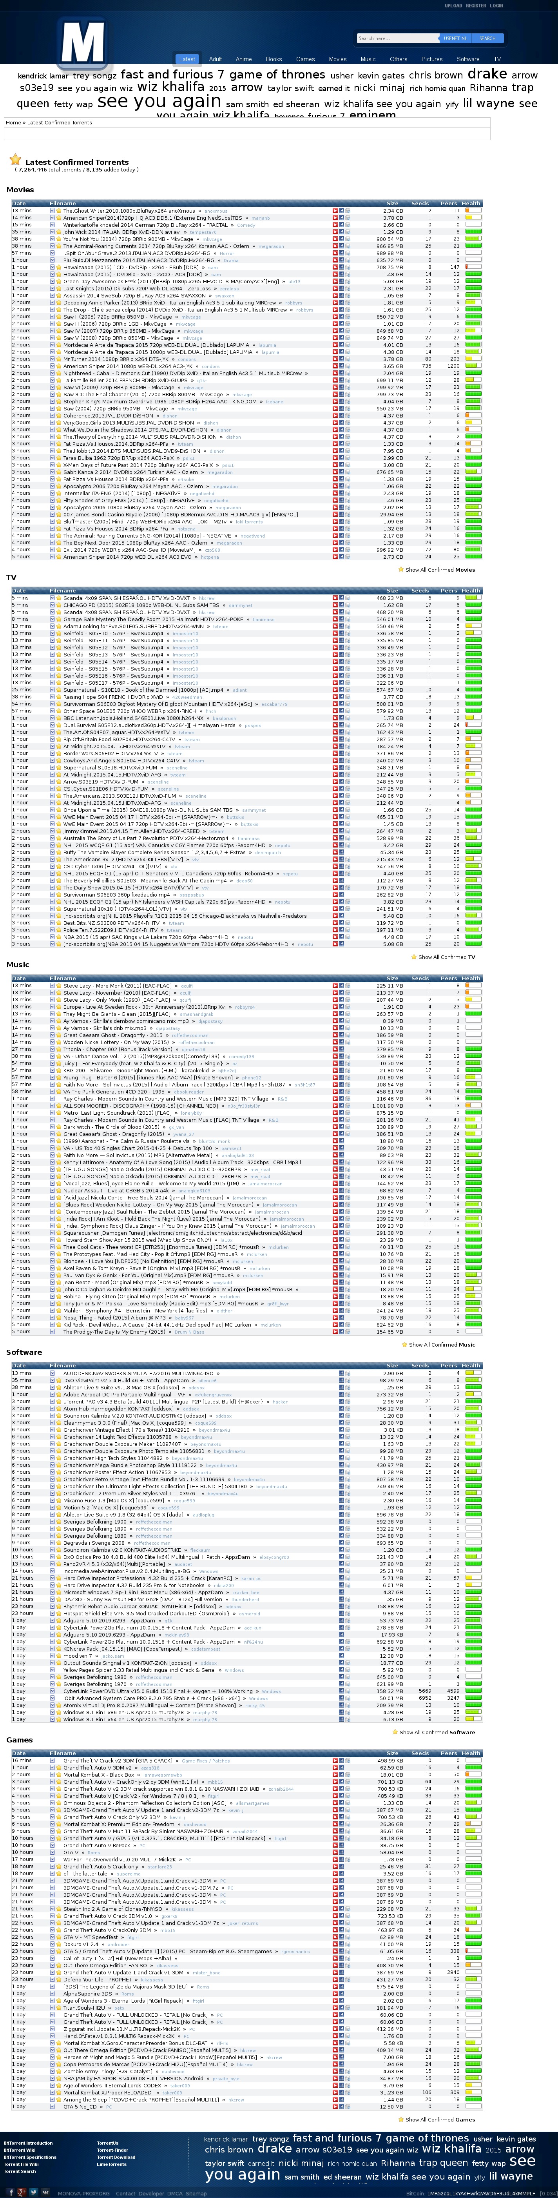Open the Software category tab
The width and height of the screenshot is (558, 2198).
[x=468, y=59]
